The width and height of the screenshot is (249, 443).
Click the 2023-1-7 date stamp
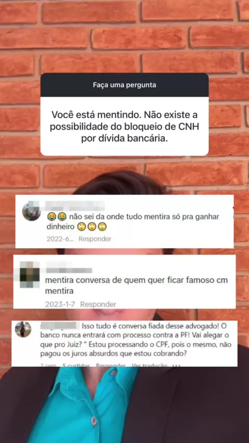point(61,304)
